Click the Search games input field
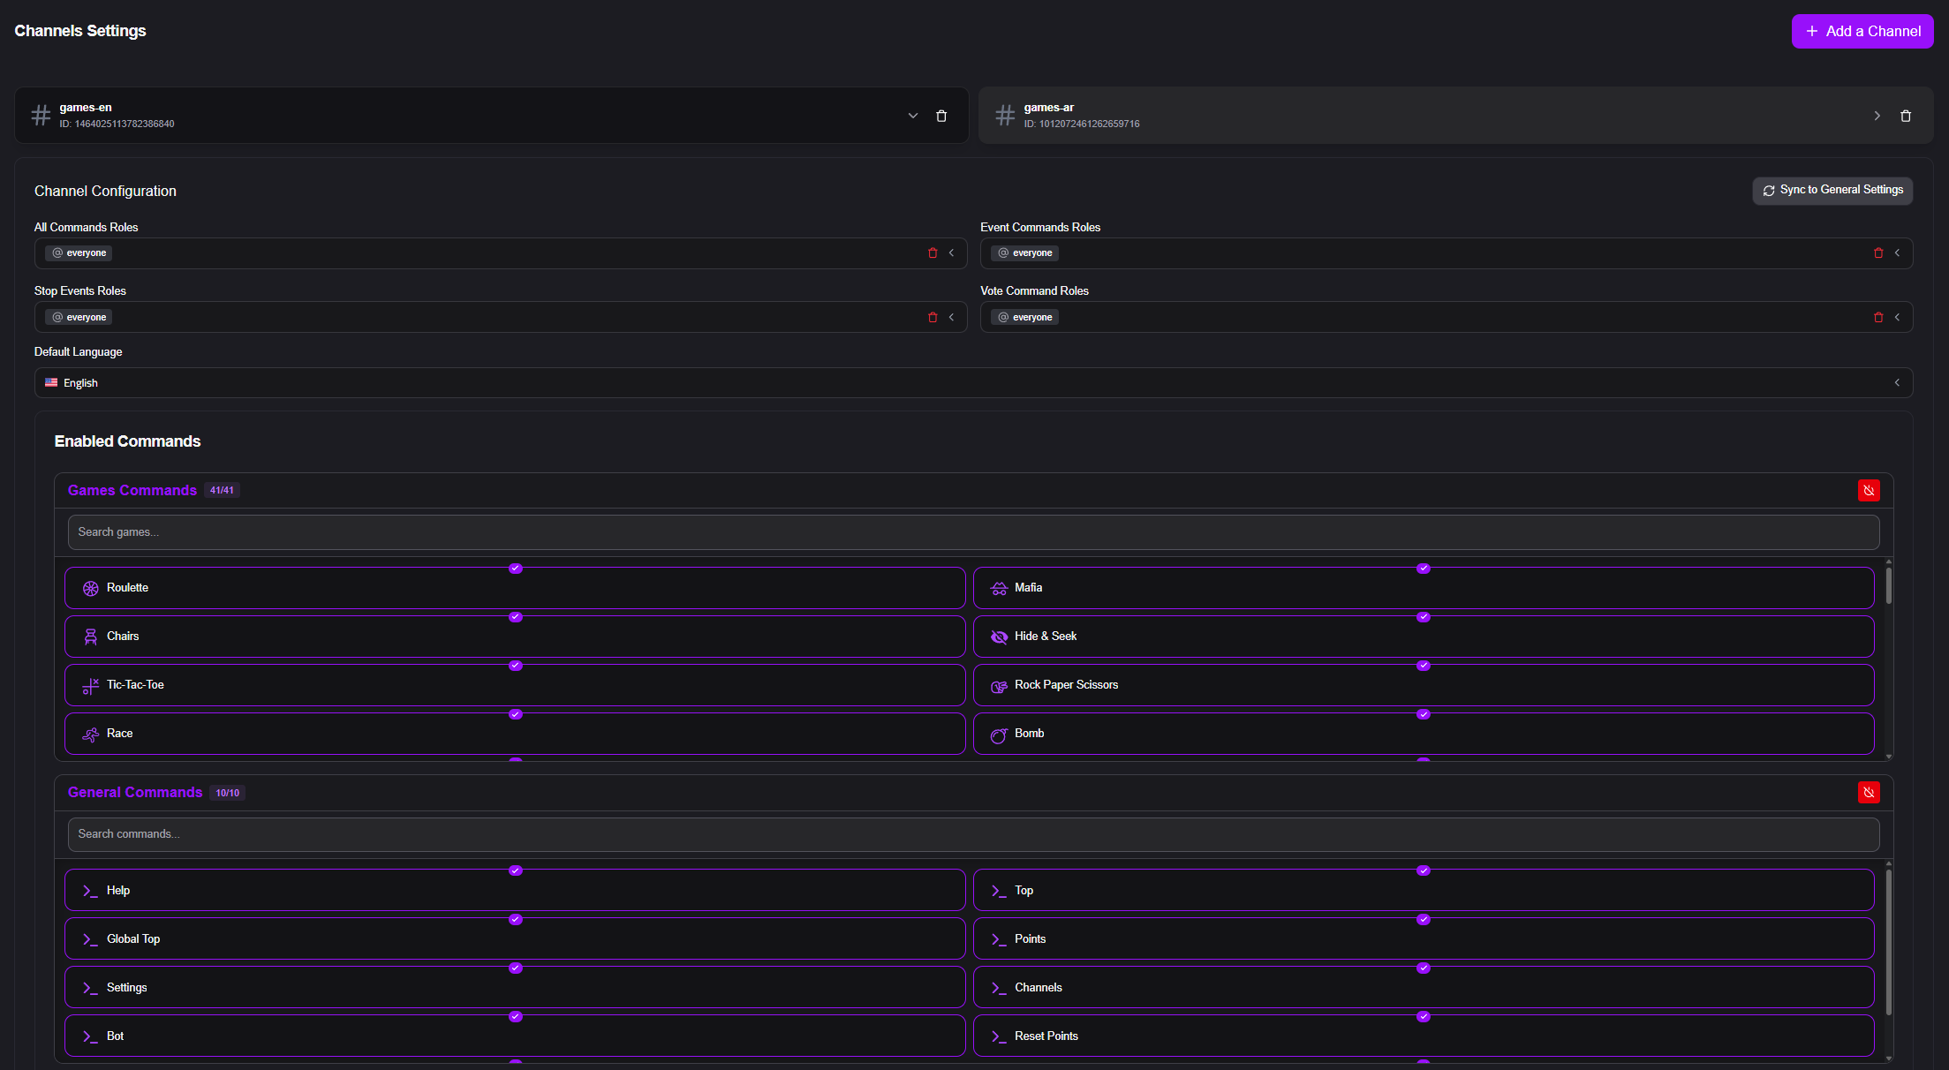The height and width of the screenshot is (1070, 1949). [973, 532]
